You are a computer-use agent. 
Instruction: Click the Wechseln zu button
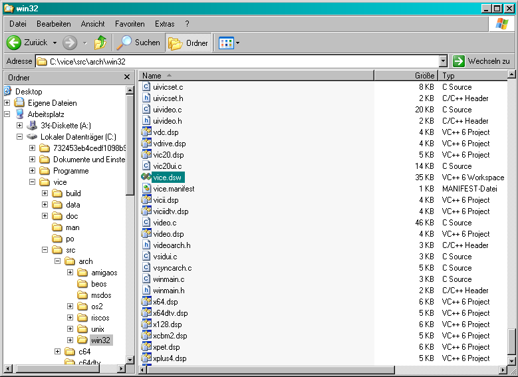[x=481, y=61]
